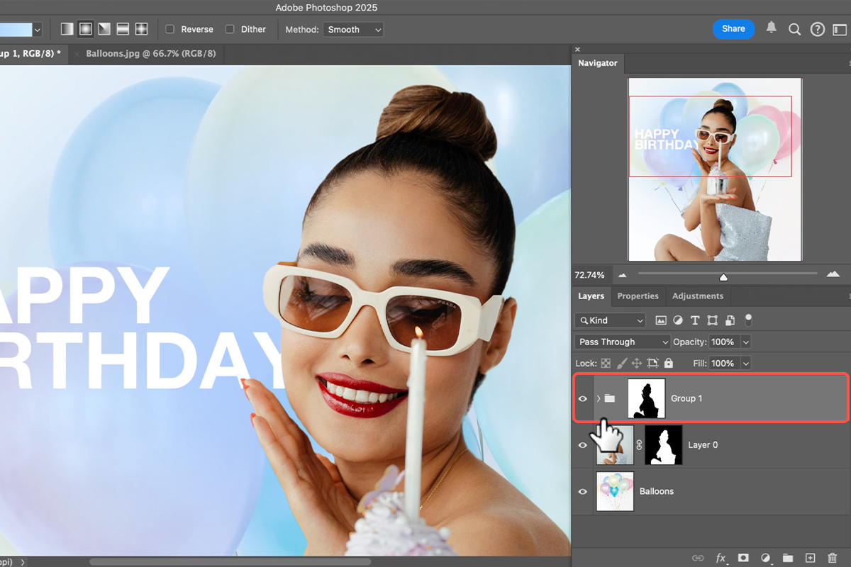Select the pixel layers filter icon

[x=661, y=320]
